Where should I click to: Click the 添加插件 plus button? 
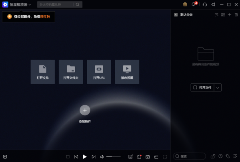click(85, 110)
